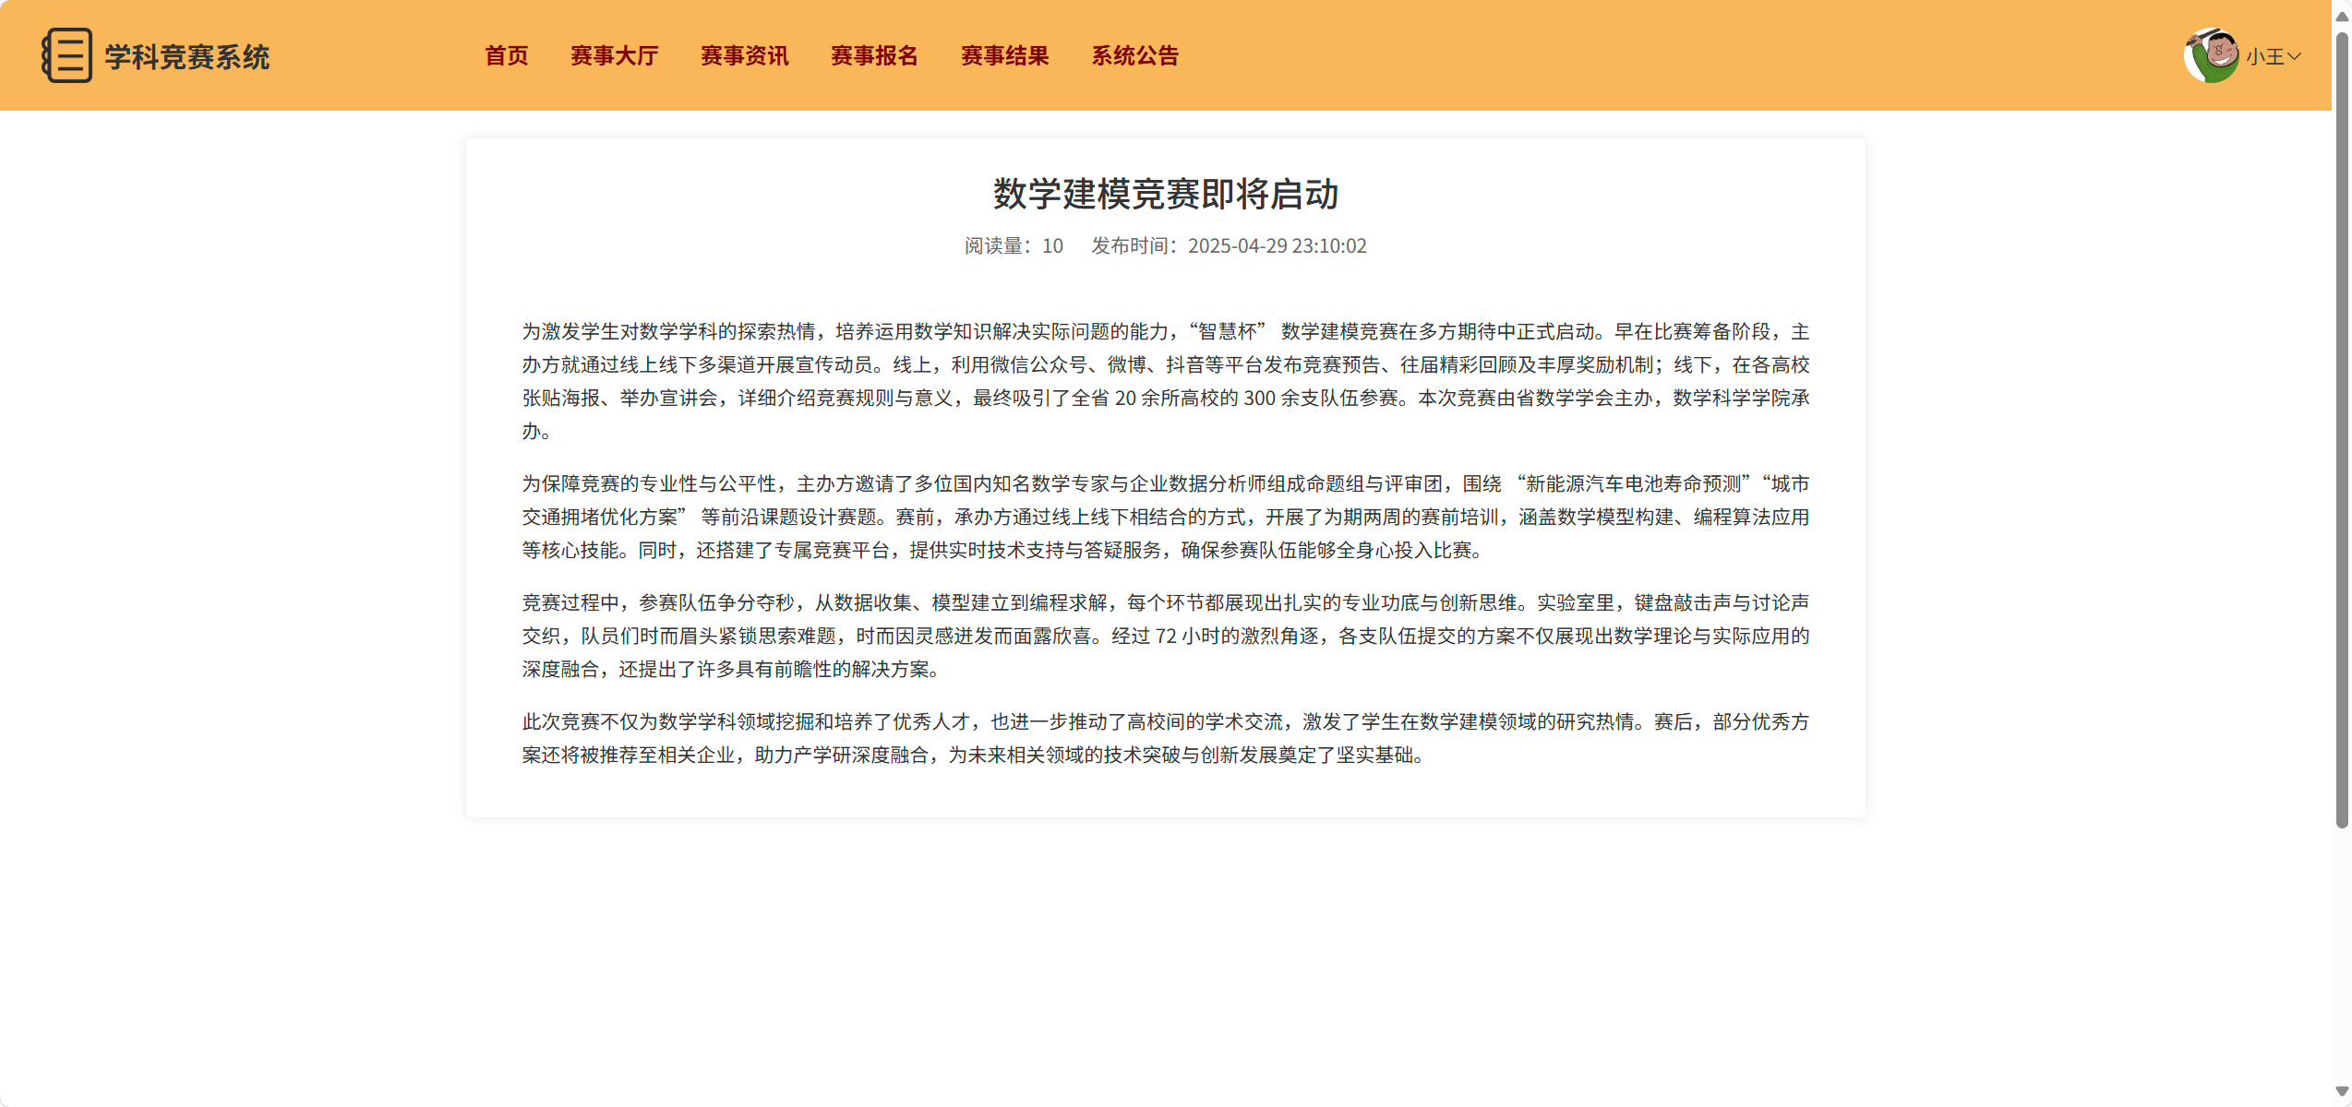
Task: Click the scrollbar up arrow
Action: (x=2341, y=16)
